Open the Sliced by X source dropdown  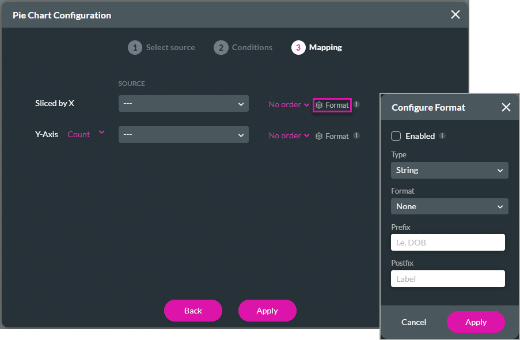coord(183,104)
